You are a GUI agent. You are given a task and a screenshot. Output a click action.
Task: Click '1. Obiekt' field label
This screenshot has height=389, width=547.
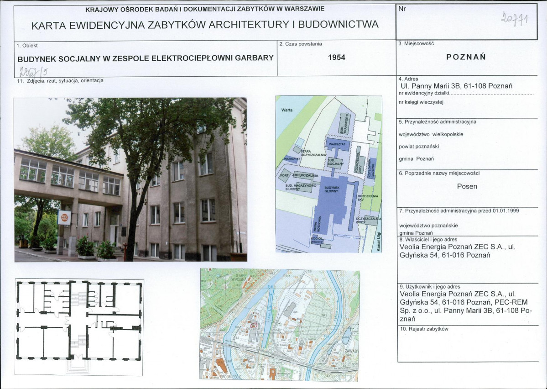(27, 45)
